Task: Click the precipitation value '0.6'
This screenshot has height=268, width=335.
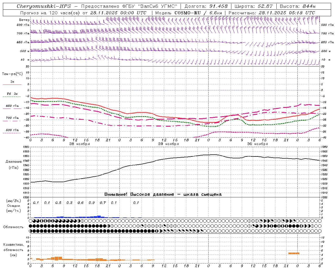Action: [x=80, y=203]
